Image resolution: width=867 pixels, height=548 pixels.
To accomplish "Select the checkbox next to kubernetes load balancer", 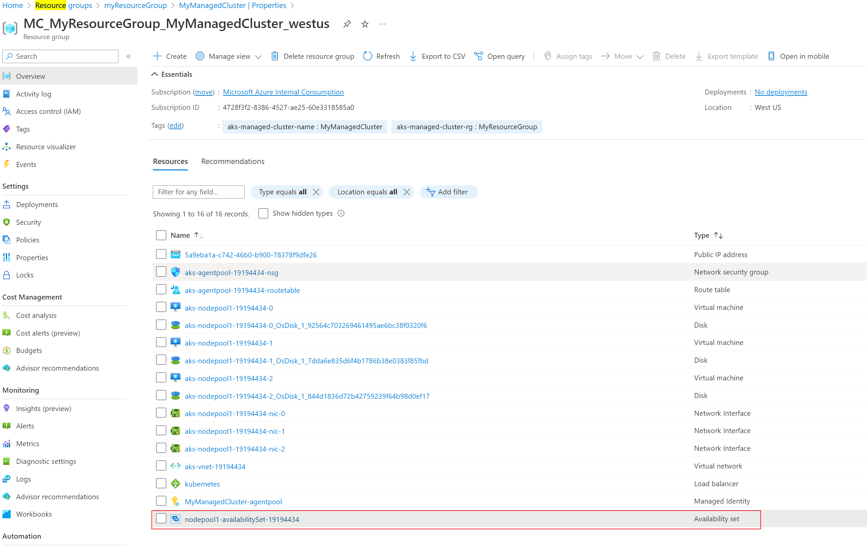I will point(161,483).
